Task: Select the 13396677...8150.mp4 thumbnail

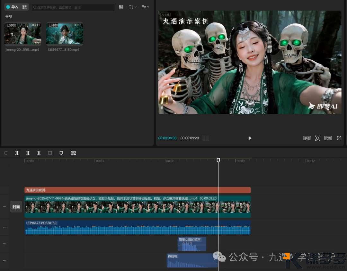Action: click(x=65, y=34)
